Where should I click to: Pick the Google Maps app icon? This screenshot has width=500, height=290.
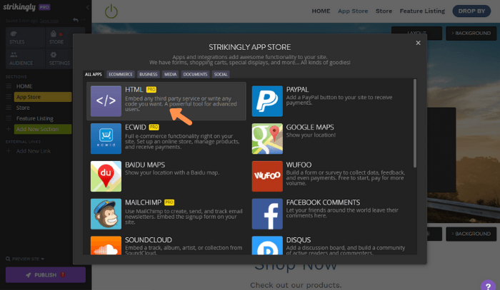(267, 139)
